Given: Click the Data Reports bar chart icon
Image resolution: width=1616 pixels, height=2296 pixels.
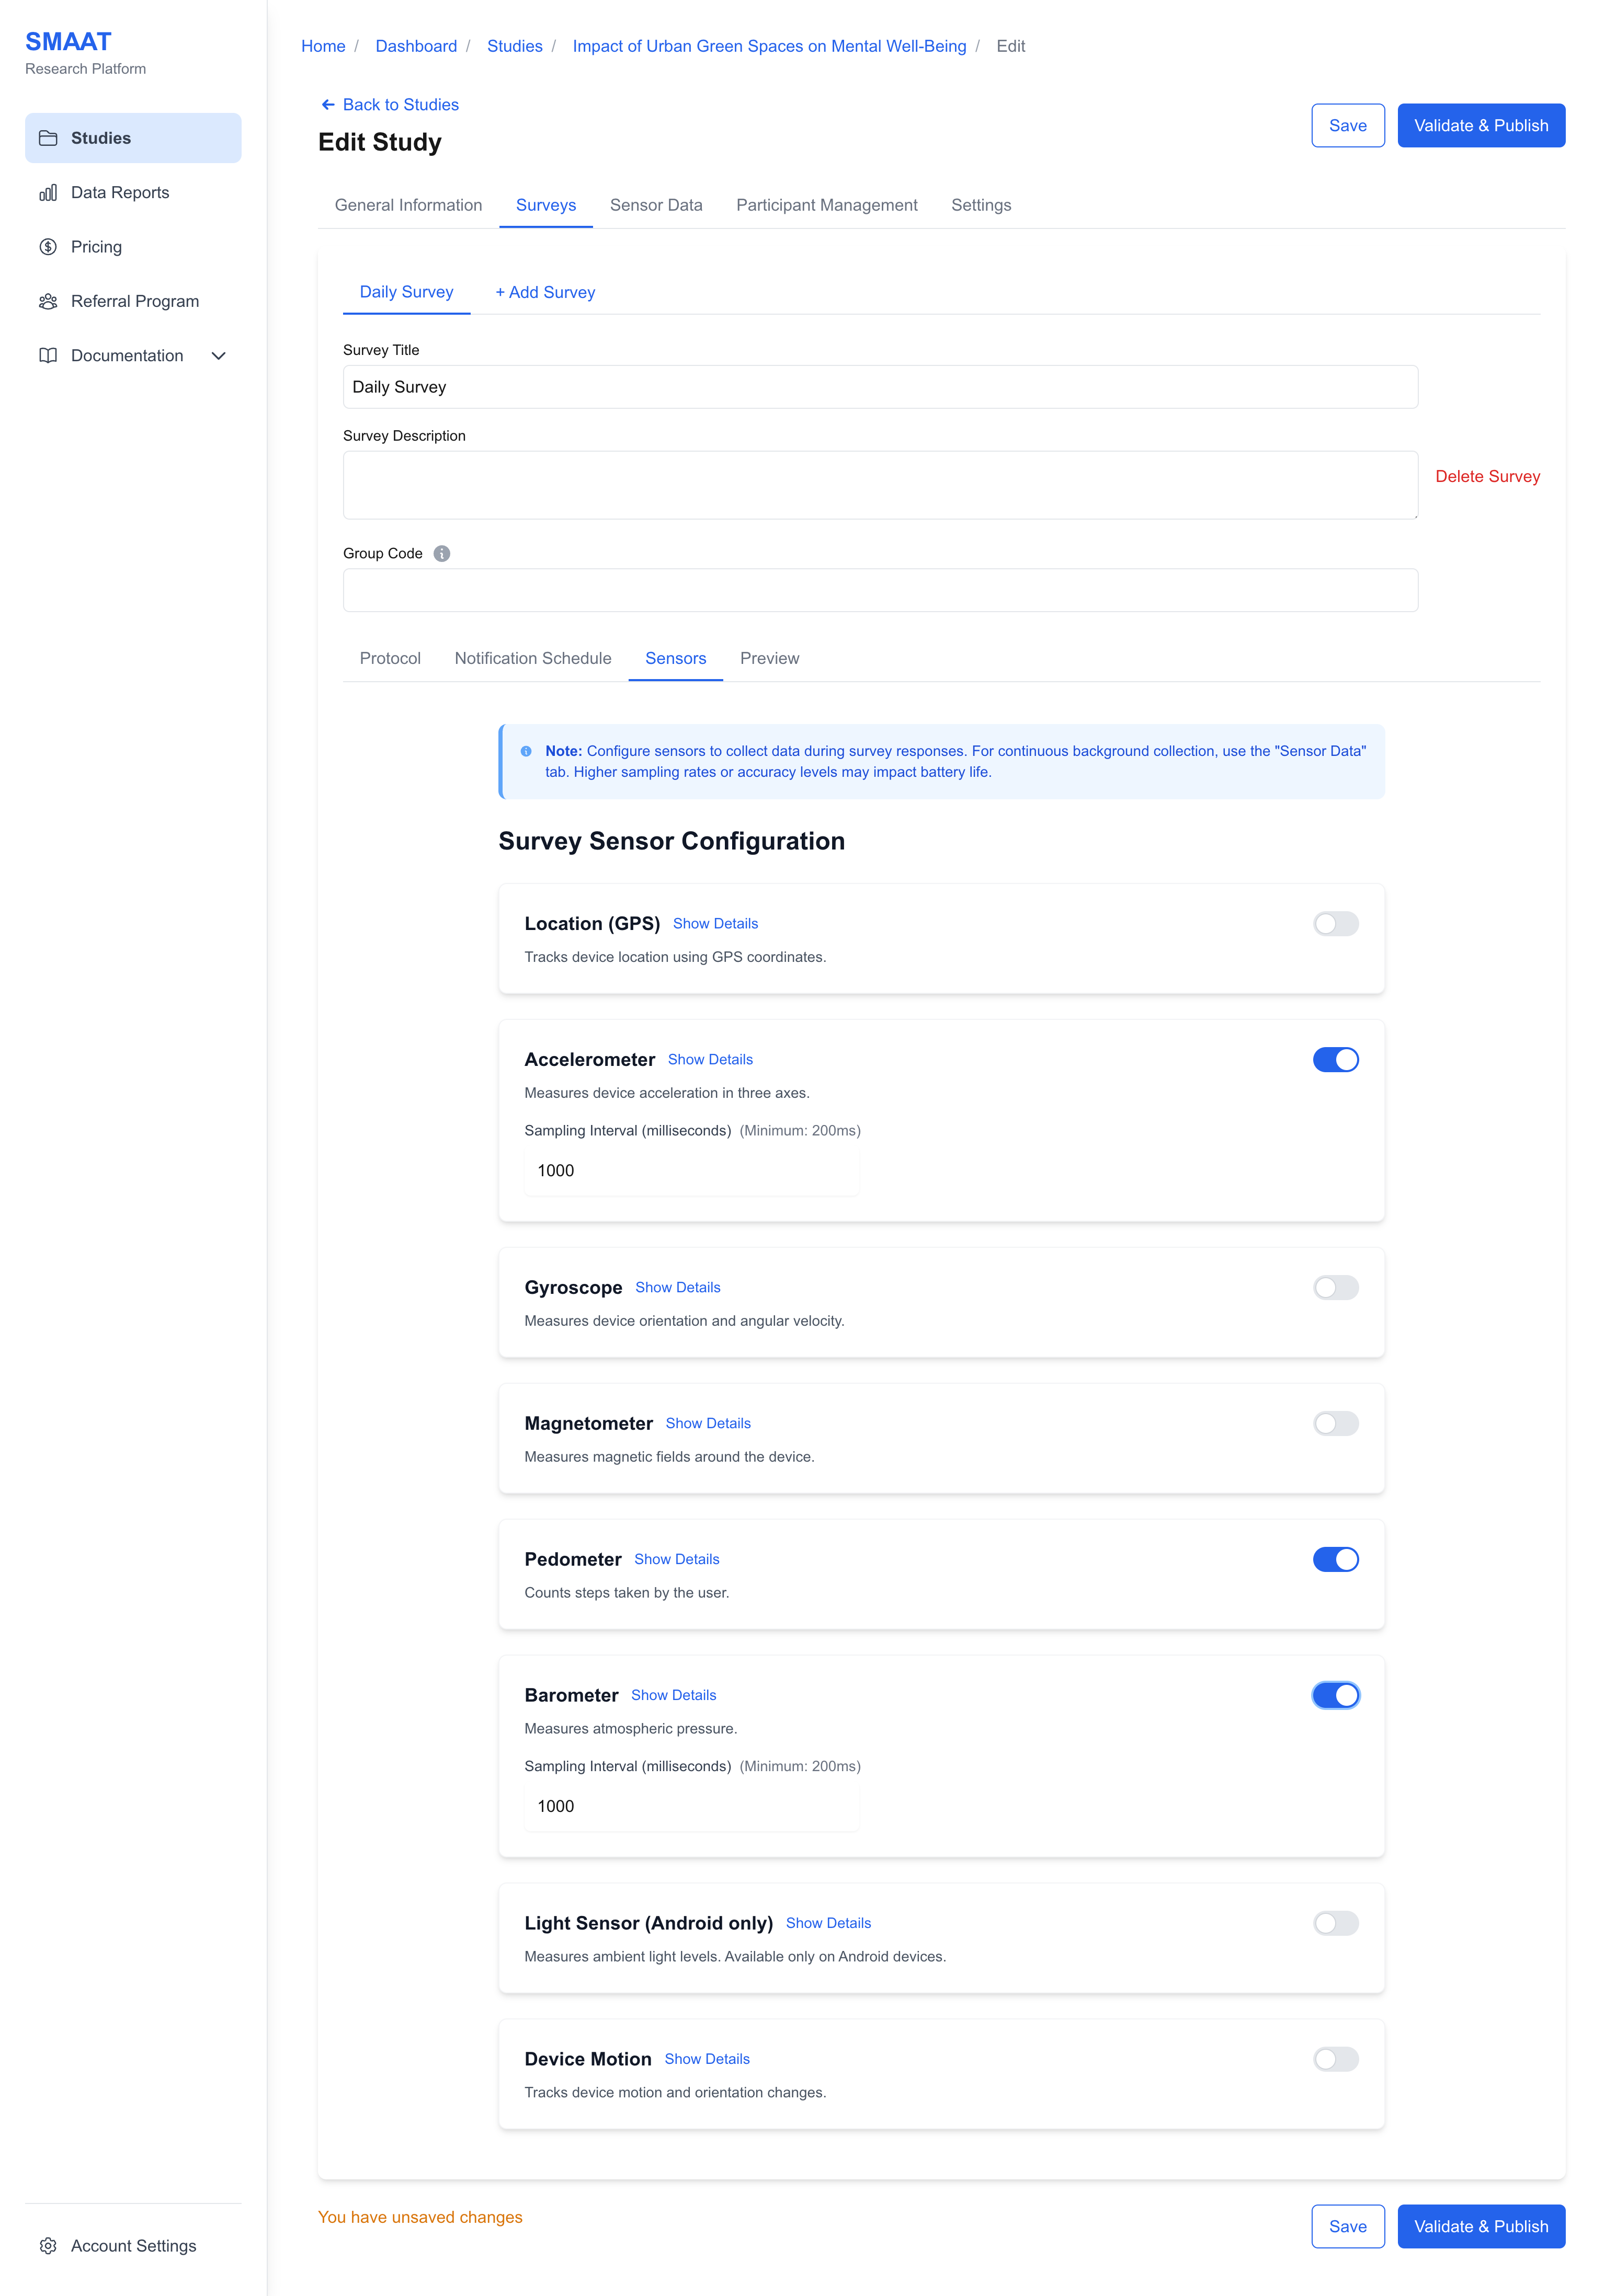Looking at the screenshot, I should coord(48,193).
